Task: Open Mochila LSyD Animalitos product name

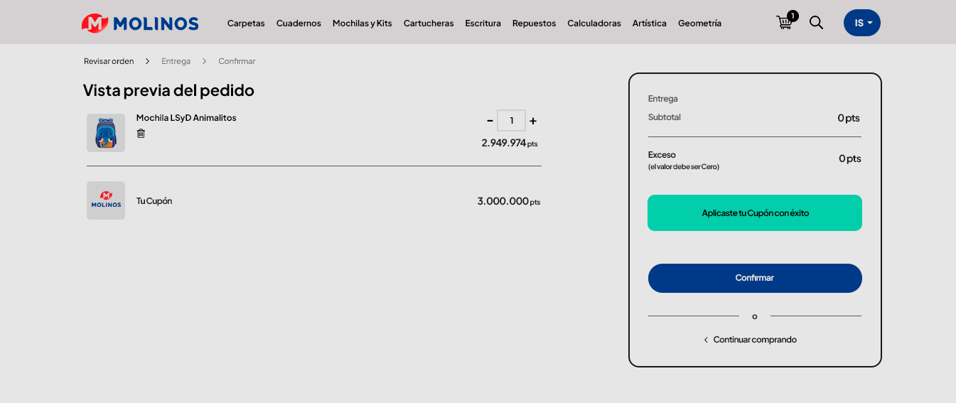Action: pos(186,118)
